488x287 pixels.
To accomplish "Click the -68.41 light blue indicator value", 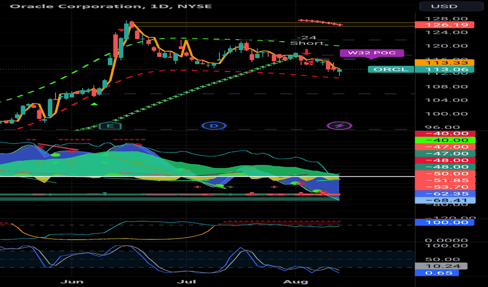I will [446, 200].
